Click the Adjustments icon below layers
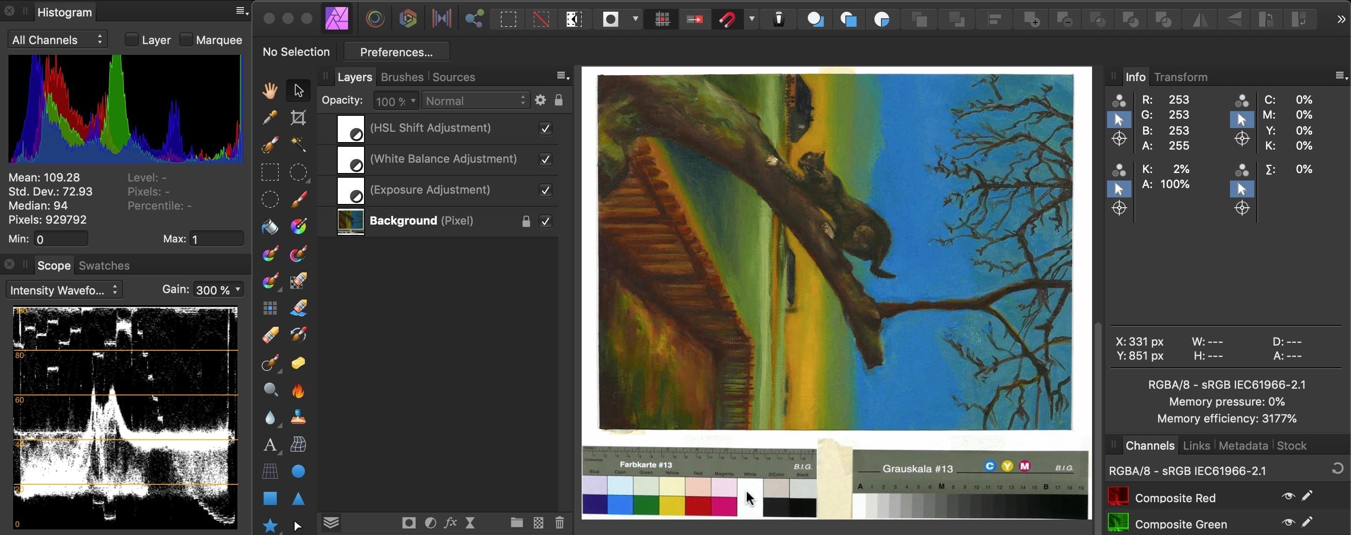 click(x=431, y=522)
